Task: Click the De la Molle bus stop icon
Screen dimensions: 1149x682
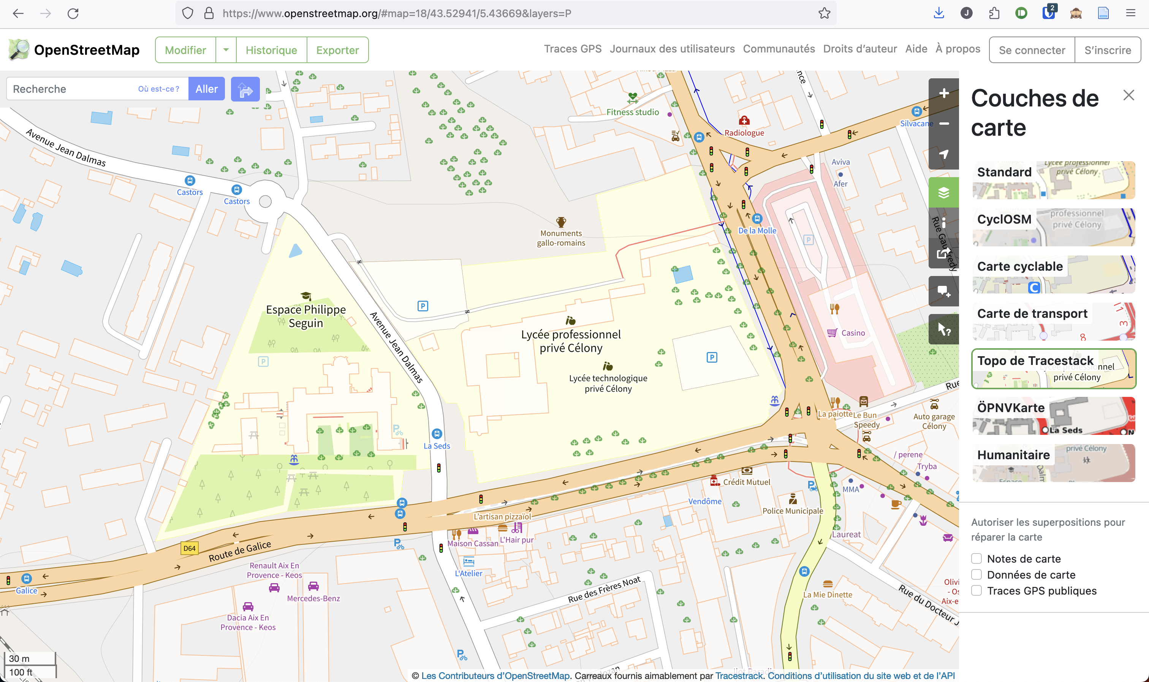Action: coord(757,219)
